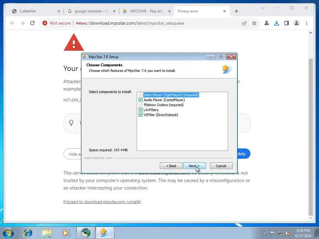Open the Action Center flag icon
The image size is (319, 239).
coord(272,233)
